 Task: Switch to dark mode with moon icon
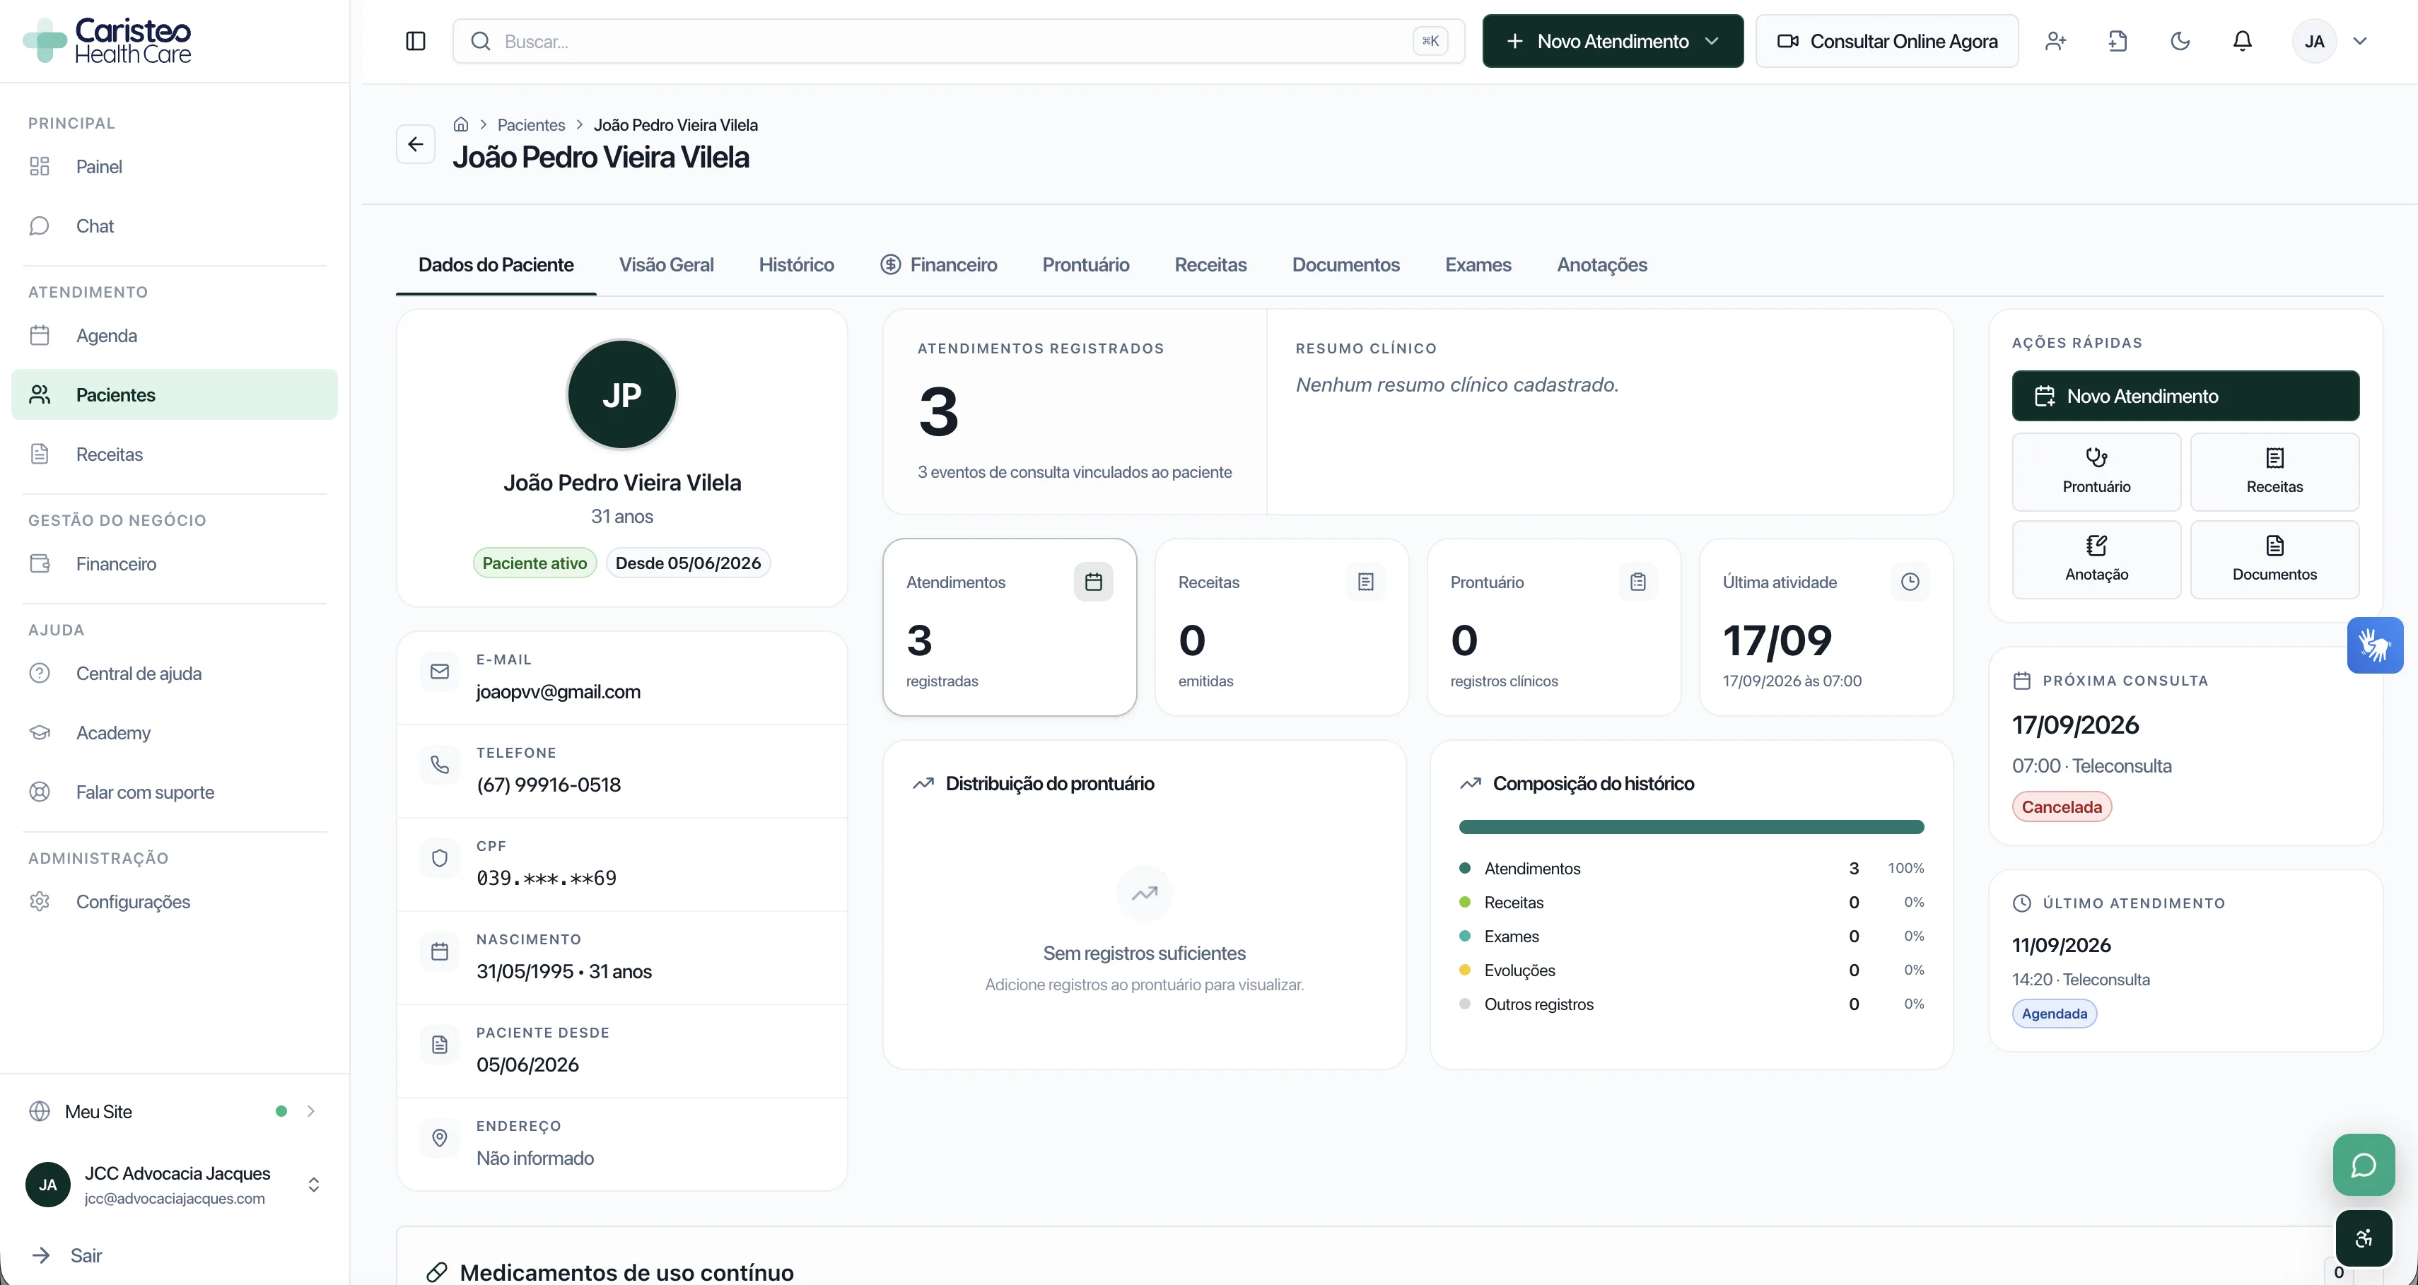tap(2180, 41)
